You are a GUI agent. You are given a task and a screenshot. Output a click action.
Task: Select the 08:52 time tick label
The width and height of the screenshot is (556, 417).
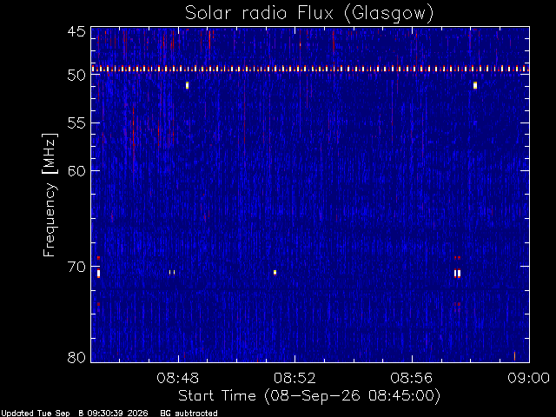tap(295, 378)
